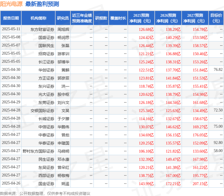Click the researcher name 邓永康
Viewport: 224px width, 196px height.
point(64,159)
